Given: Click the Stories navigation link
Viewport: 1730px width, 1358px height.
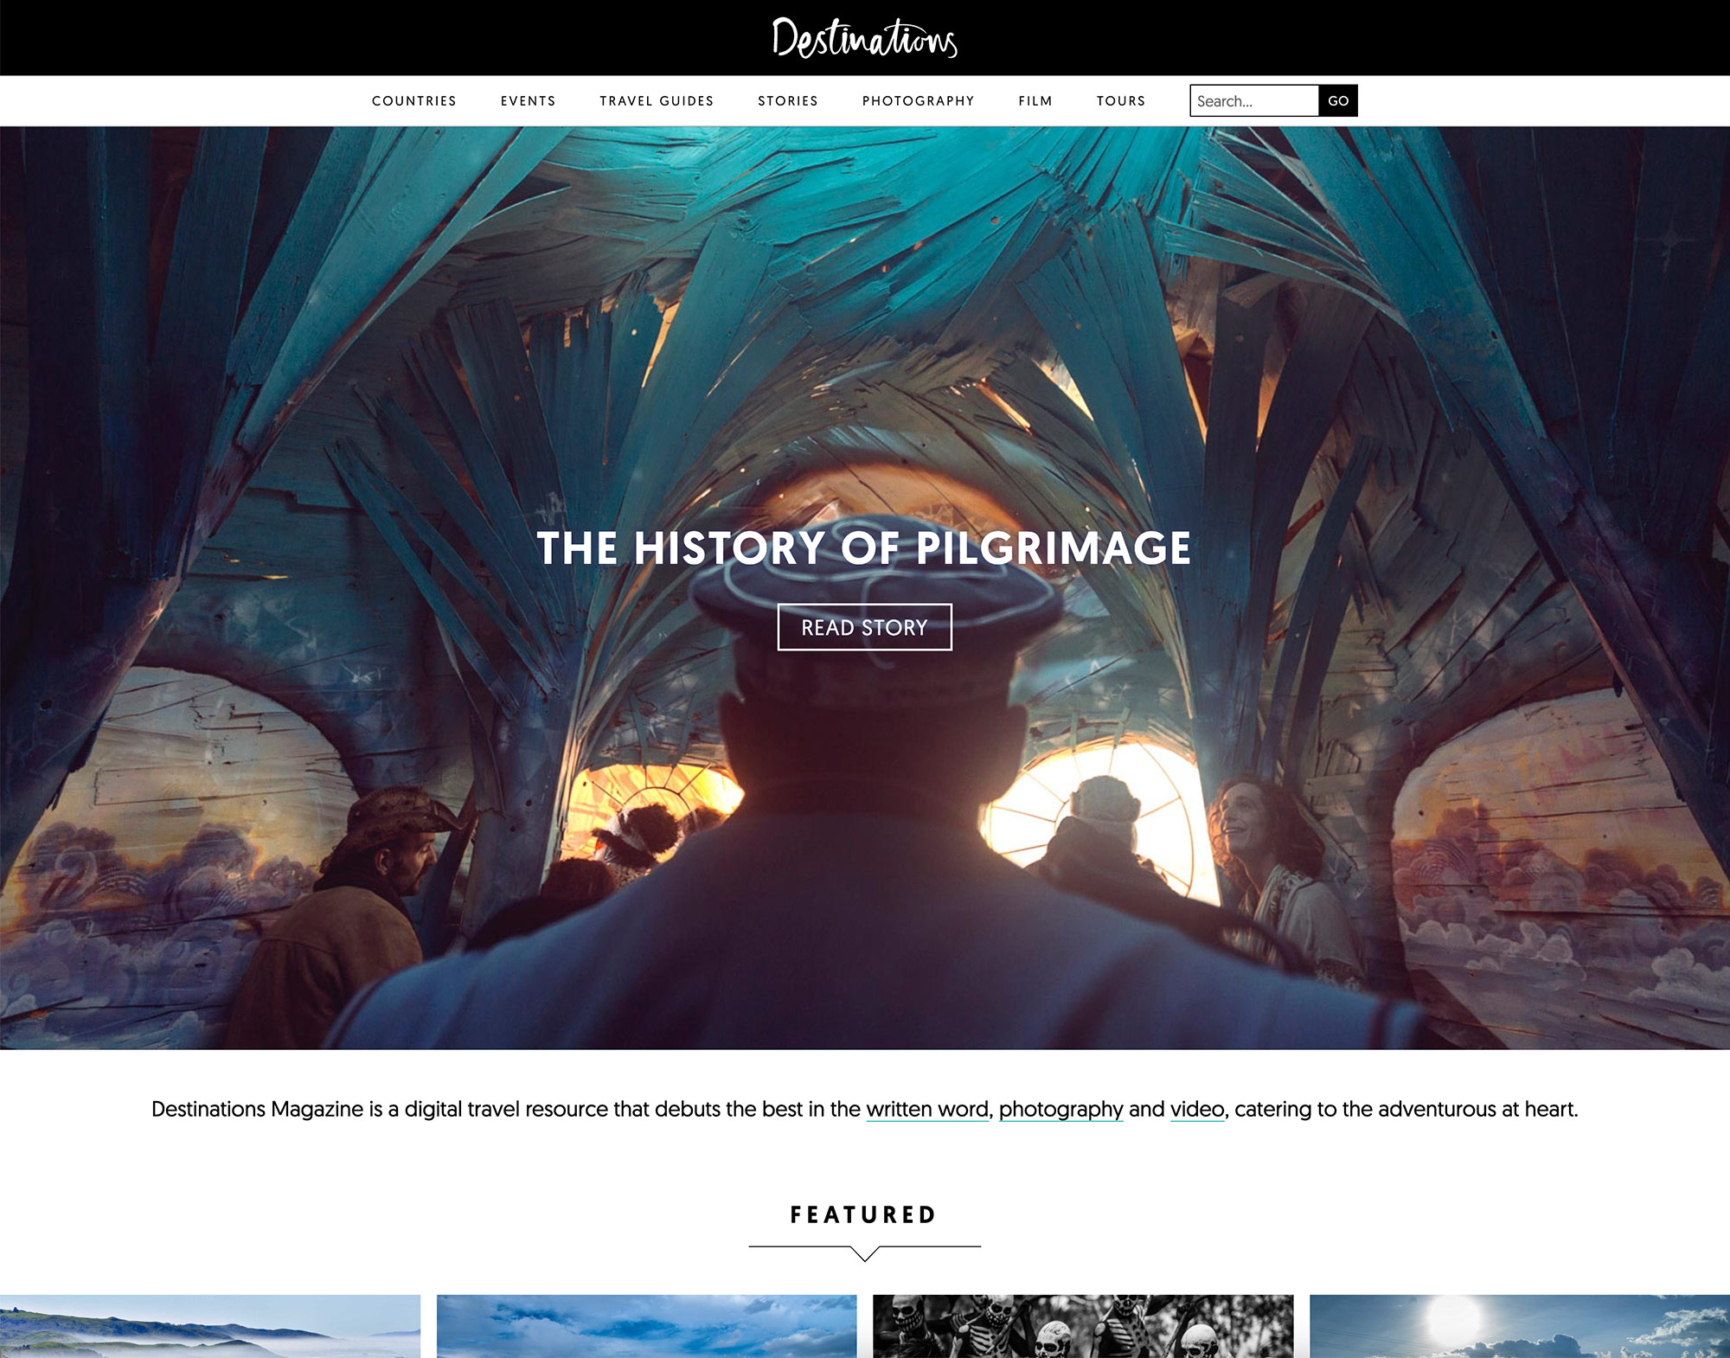Looking at the screenshot, I should (786, 99).
